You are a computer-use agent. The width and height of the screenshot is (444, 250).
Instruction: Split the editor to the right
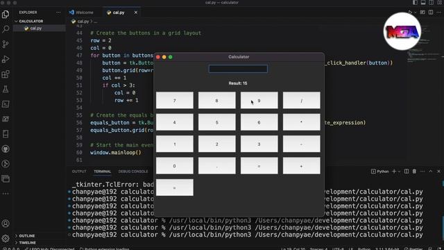[431, 12]
